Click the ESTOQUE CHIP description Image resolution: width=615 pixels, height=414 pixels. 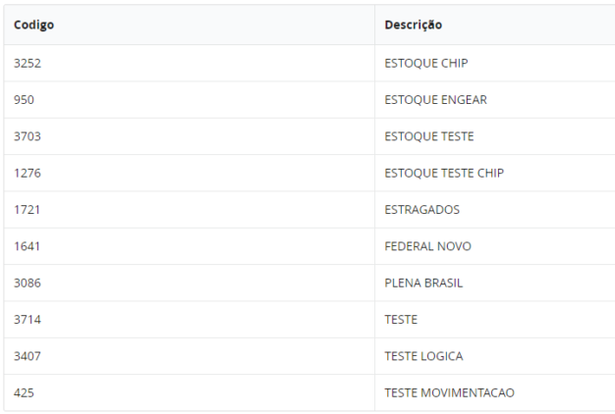(x=426, y=63)
